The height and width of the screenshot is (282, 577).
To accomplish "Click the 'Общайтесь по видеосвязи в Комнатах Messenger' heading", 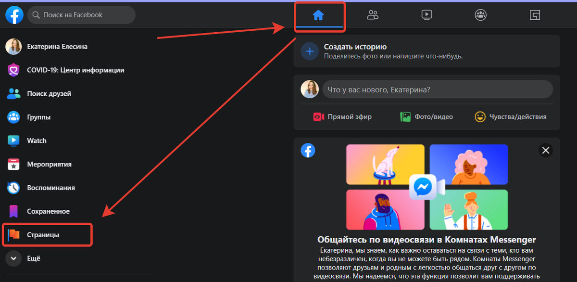I will [x=426, y=240].
